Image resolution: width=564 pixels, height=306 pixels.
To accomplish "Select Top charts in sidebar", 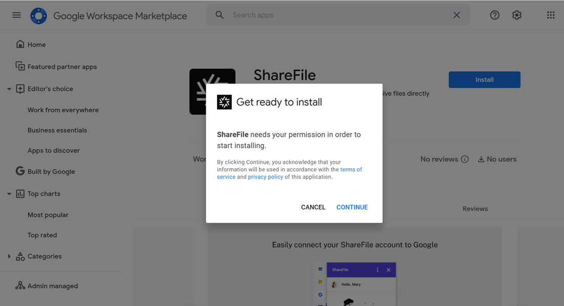I will click(x=44, y=194).
